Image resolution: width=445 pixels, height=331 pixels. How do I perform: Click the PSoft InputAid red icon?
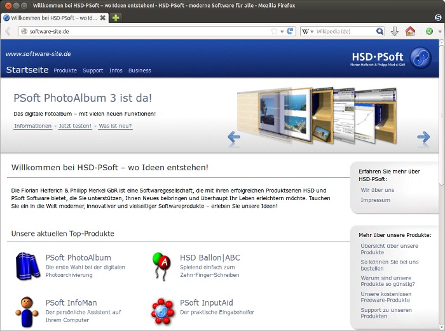coord(162,310)
